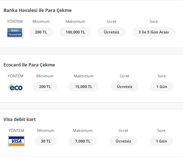The height and width of the screenshot is (157, 183).
Task: Click the bank transfer Ücretsiz fee pill
Action: [111, 32]
